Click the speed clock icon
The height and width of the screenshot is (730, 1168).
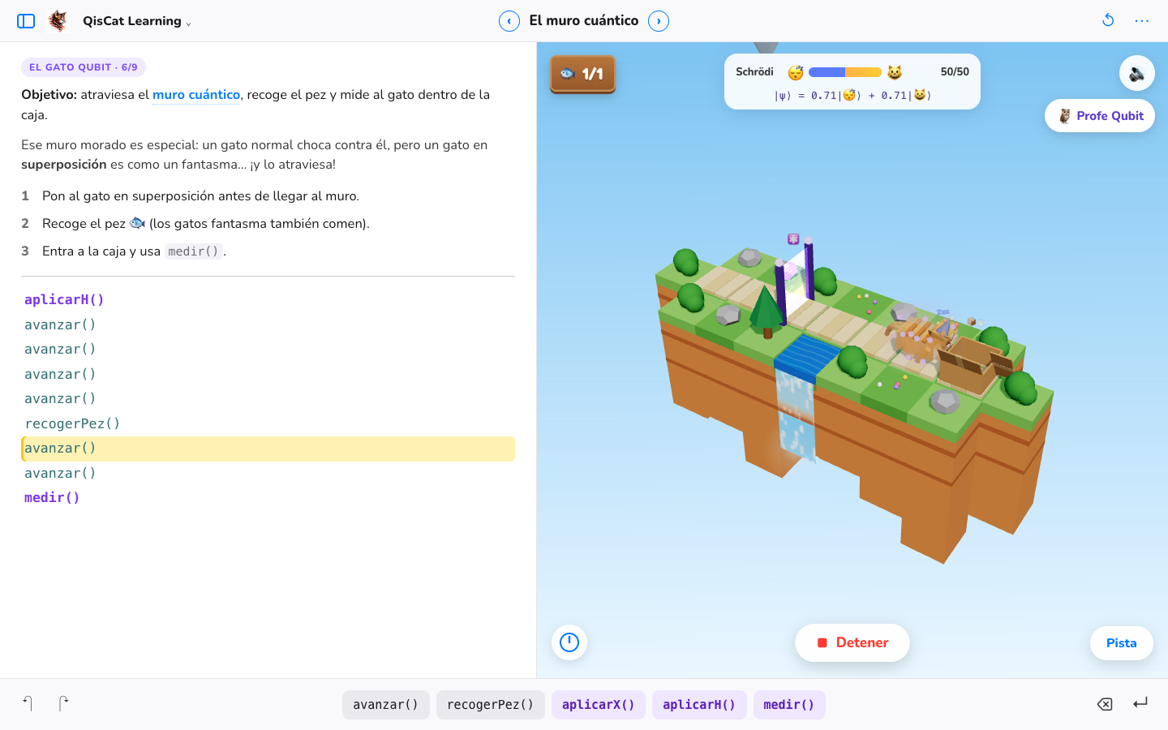click(x=569, y=642)
